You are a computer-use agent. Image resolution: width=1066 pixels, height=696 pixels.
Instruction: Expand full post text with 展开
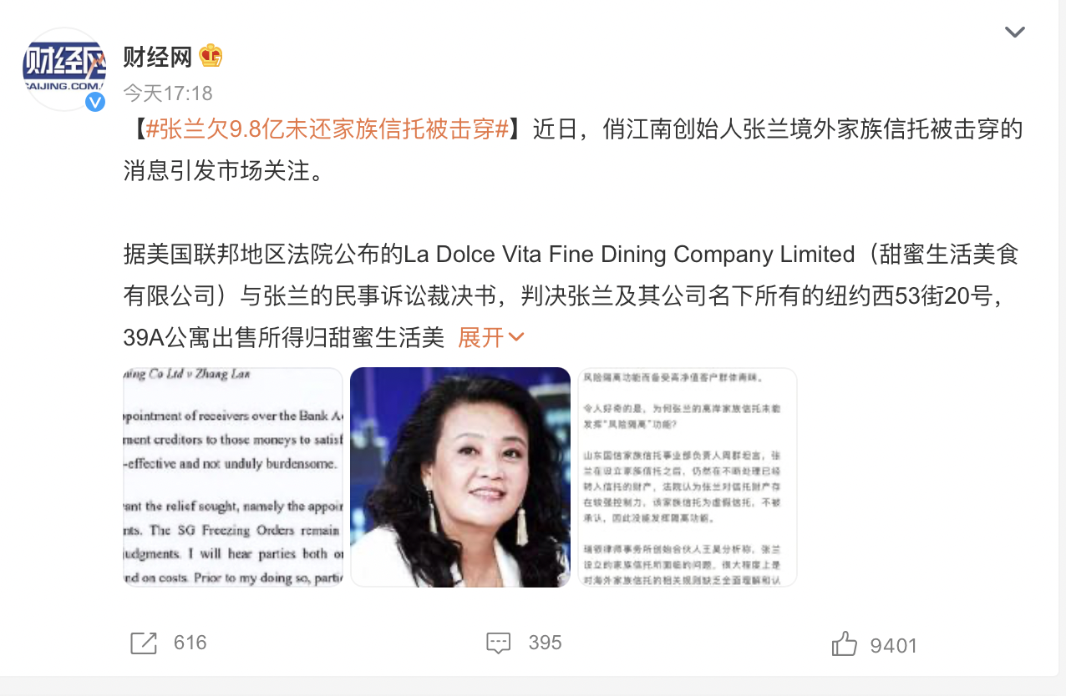point(481,337)
